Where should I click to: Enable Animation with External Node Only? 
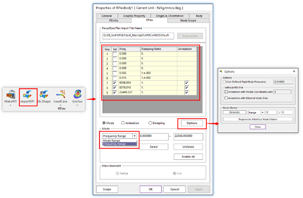(x=226, y=98)
